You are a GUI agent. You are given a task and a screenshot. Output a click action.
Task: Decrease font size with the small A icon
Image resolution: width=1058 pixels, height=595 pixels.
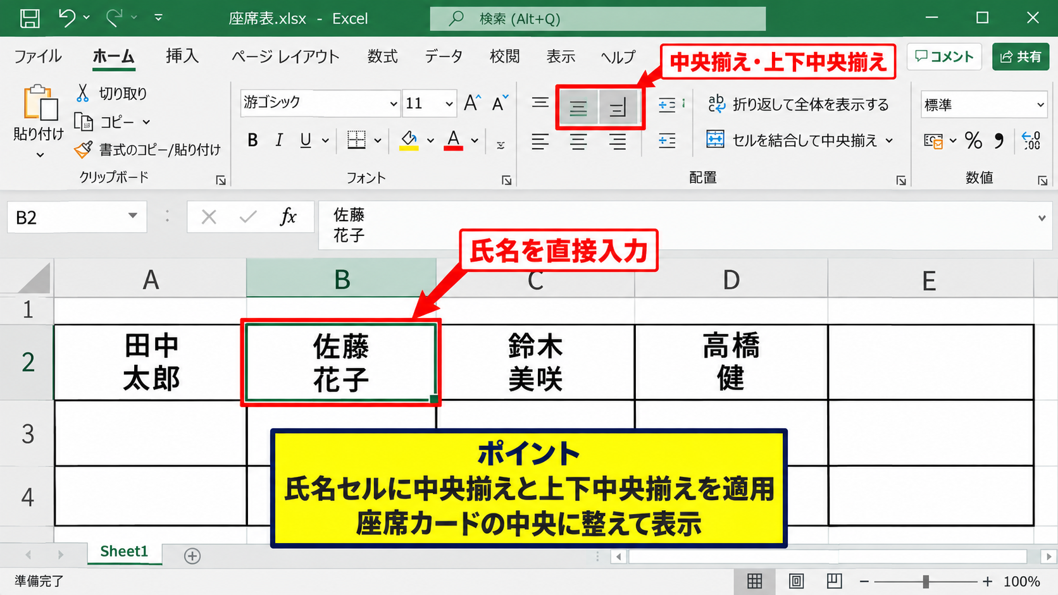500,103
